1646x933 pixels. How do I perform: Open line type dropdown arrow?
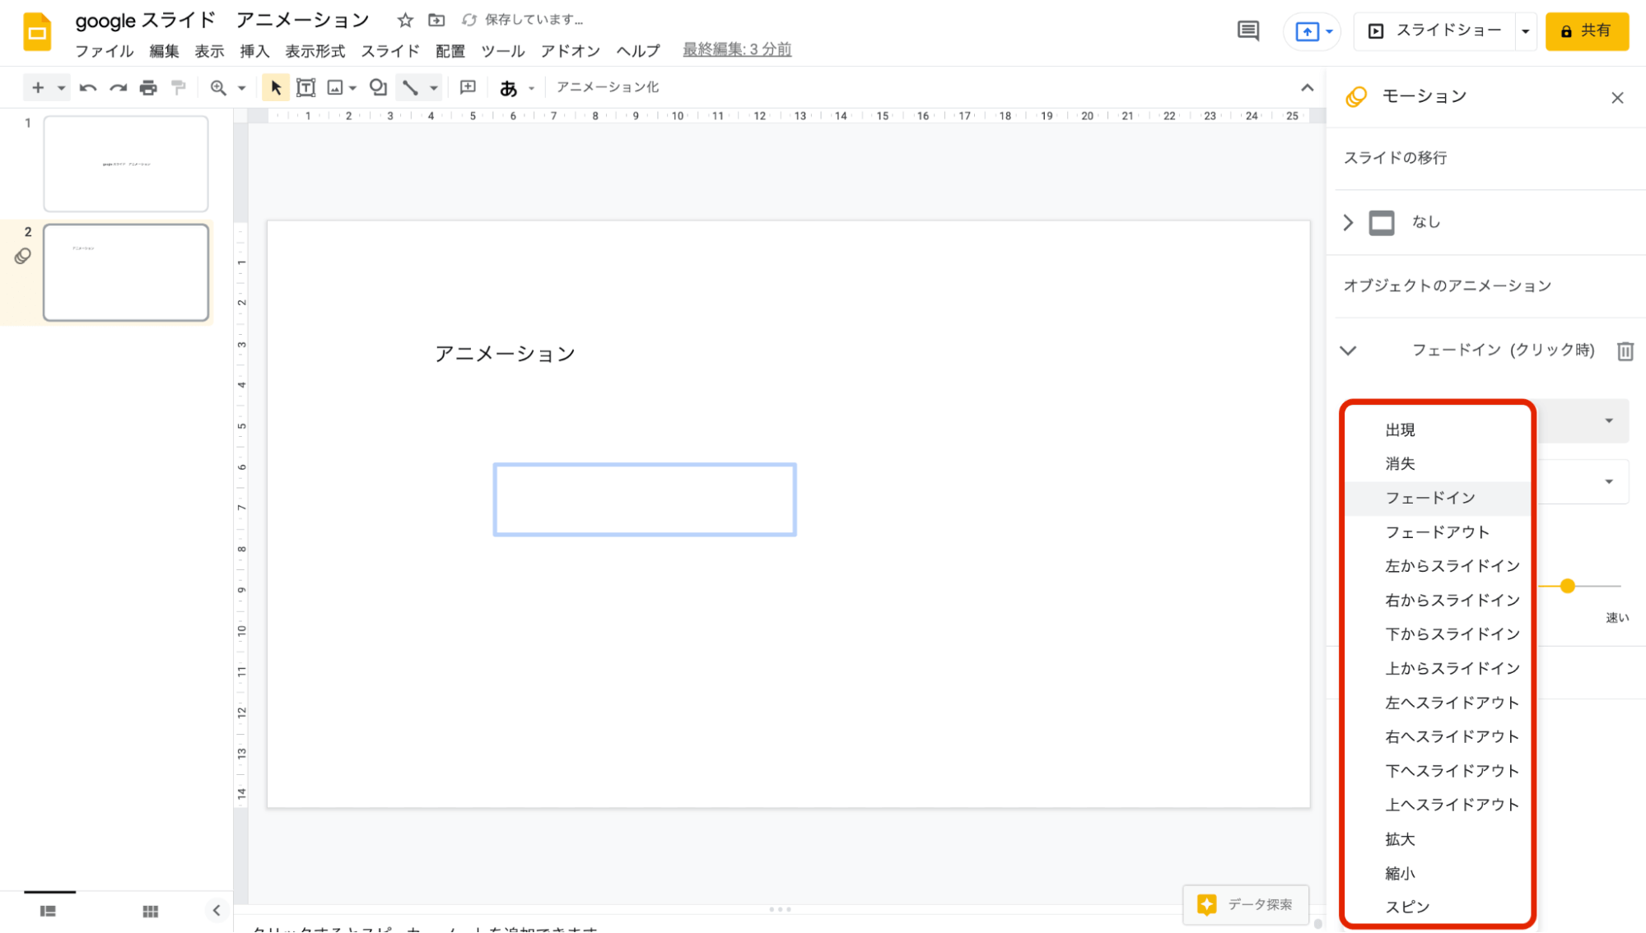433,88
